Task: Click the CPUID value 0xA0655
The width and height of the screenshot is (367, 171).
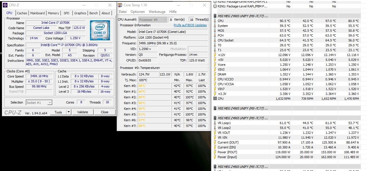Action: (x=148, y=60)
